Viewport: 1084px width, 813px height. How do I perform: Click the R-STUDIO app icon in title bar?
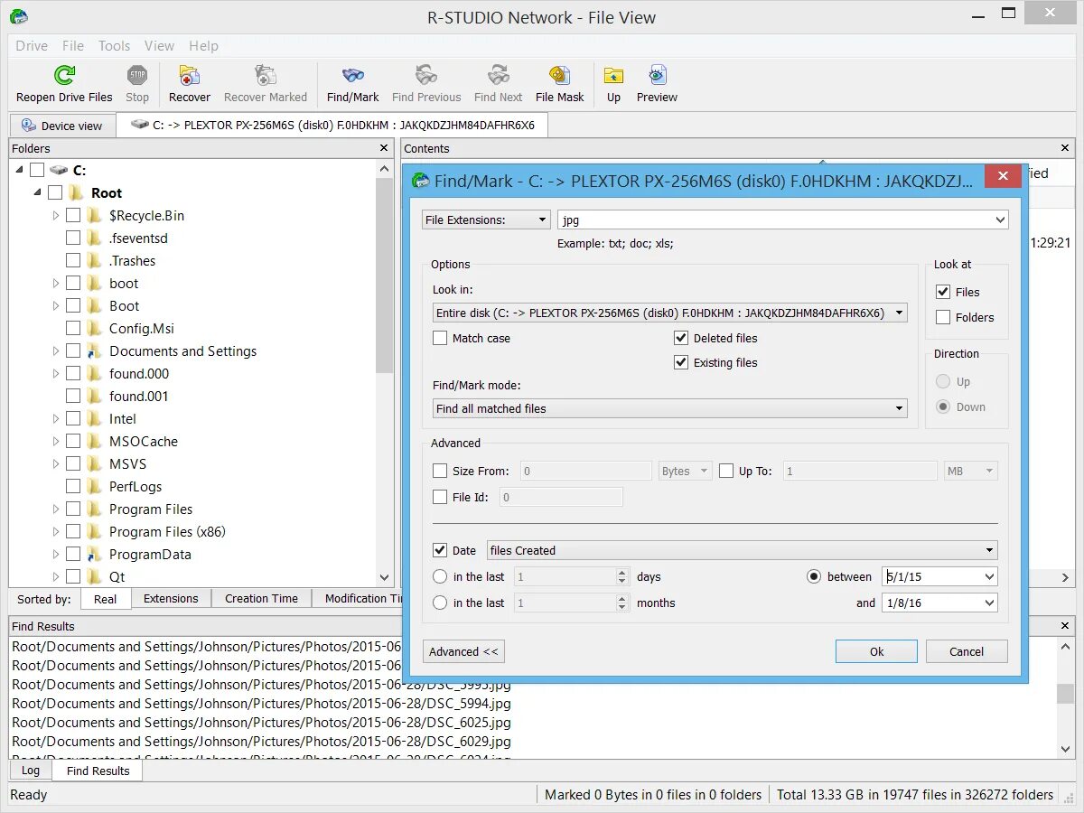[x=18, y=16]
